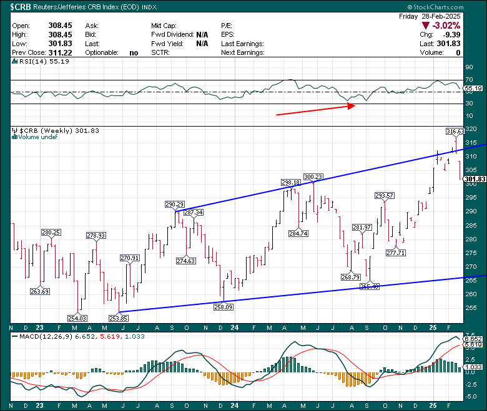
Task: Click the 284.74 low price label
Action: coord(298,234)
